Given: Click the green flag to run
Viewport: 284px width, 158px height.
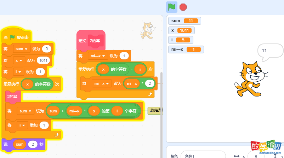Looking at the screenshot, I should point(171,7).
